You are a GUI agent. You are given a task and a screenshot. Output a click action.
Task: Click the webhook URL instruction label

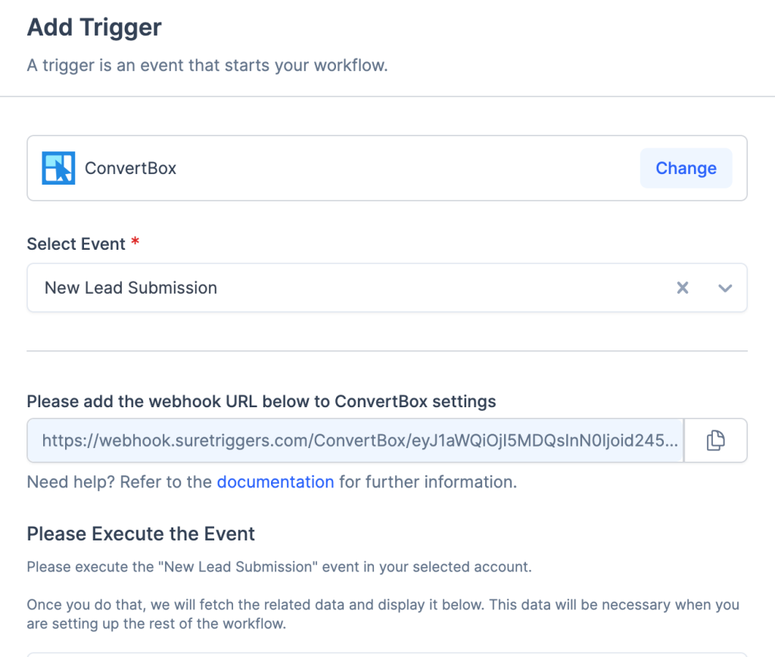tap(261, 401)
